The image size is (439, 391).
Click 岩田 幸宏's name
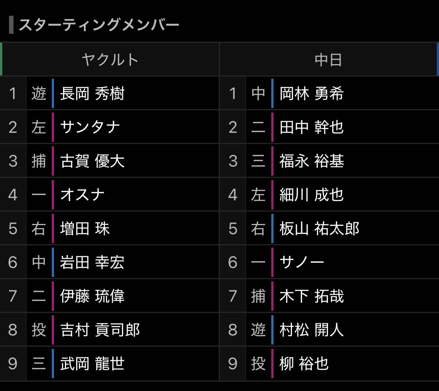tap(92, 262)
